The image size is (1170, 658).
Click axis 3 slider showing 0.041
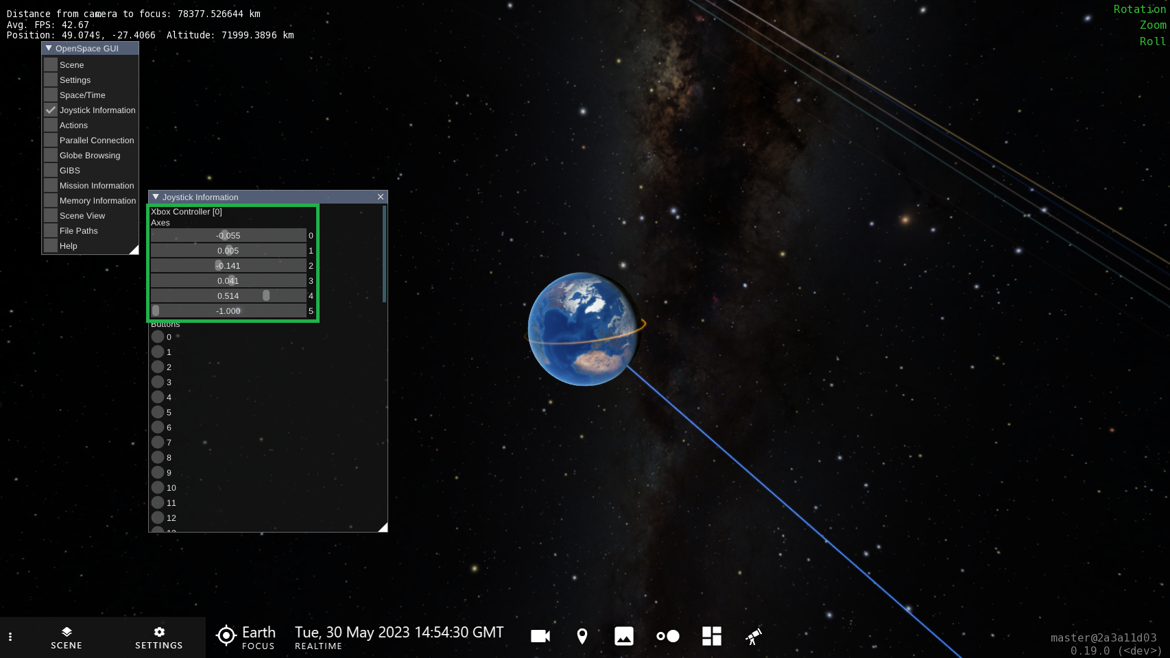(228, 280)
